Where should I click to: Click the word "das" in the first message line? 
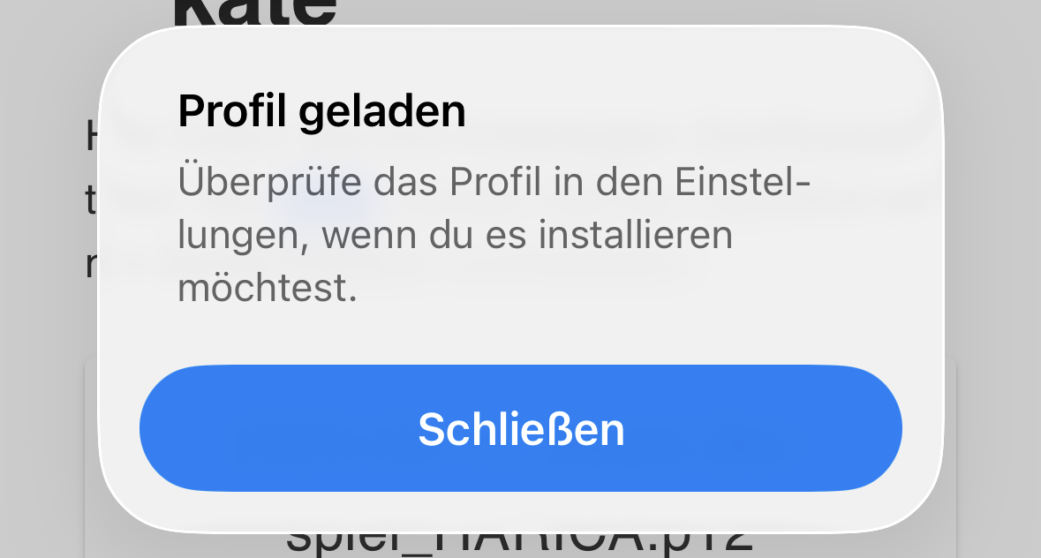click(x=405, y=181)
